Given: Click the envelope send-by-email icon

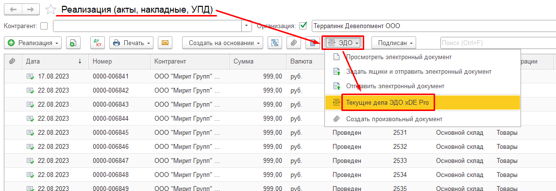Looking at the screenshot, I should click(x=165, y=43).
